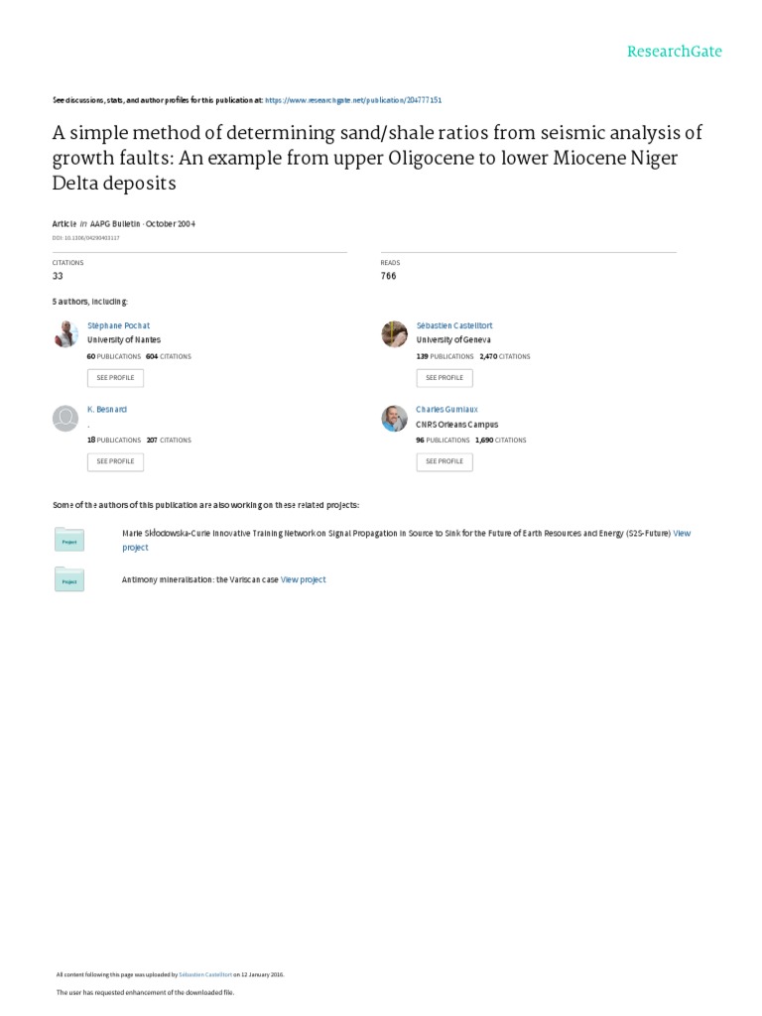Click Stéphane Pochat's profile photo
The width and height of the screenshot is (762, 1016).
[x=65, y=334]
